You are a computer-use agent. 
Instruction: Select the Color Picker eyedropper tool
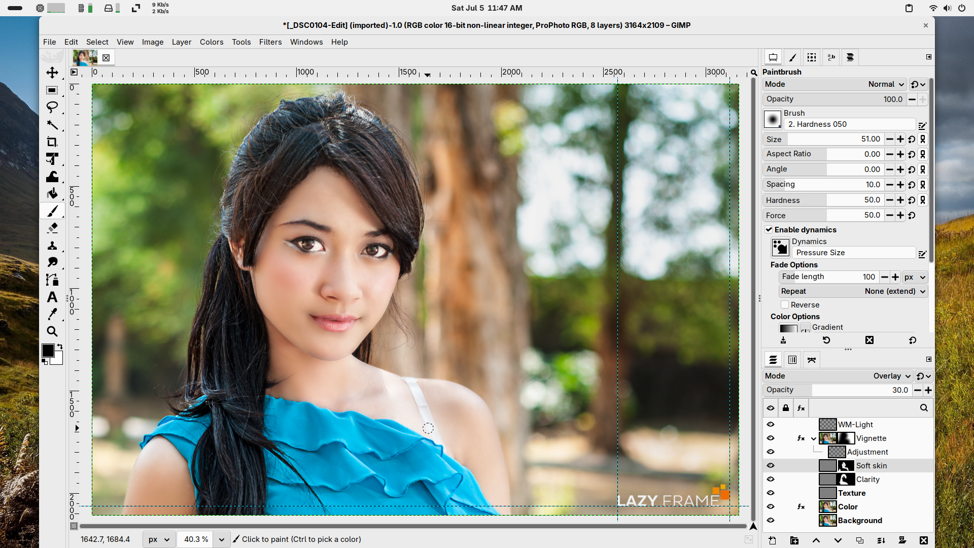pos(52,314)
